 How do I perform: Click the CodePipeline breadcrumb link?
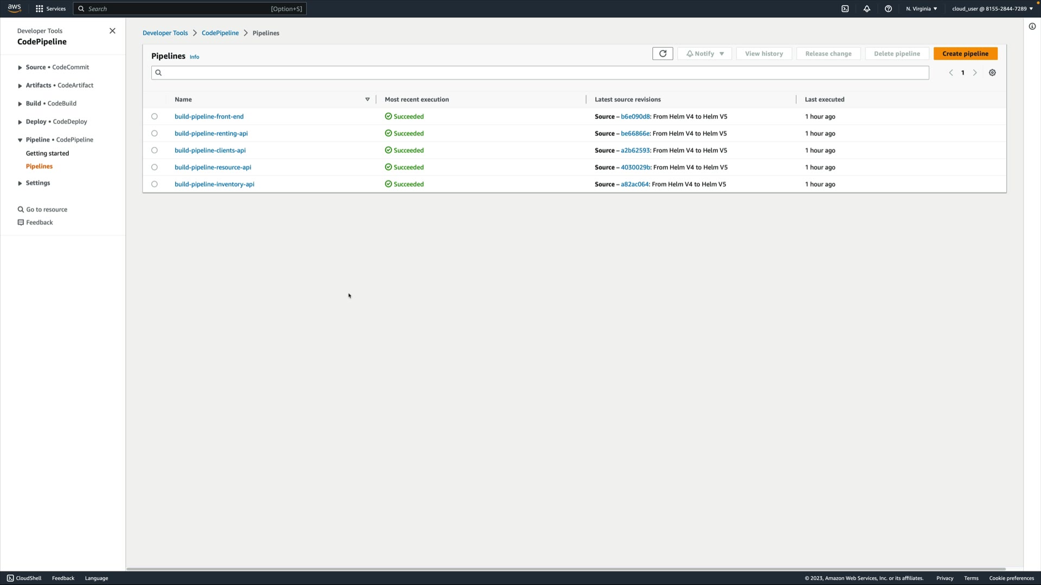coord(220,33)
